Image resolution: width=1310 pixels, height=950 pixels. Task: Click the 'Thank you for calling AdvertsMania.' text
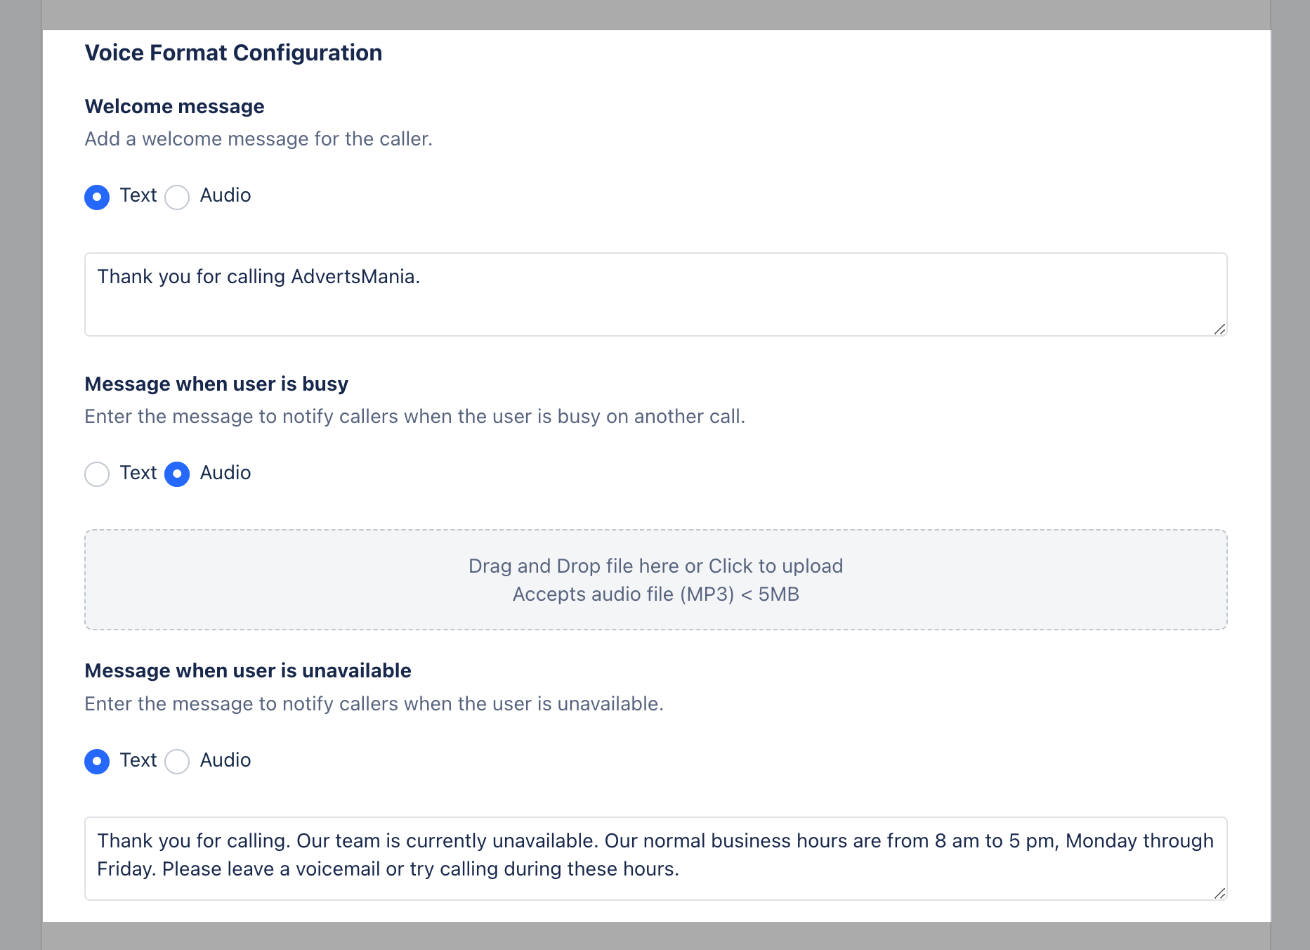pos(259,276)
